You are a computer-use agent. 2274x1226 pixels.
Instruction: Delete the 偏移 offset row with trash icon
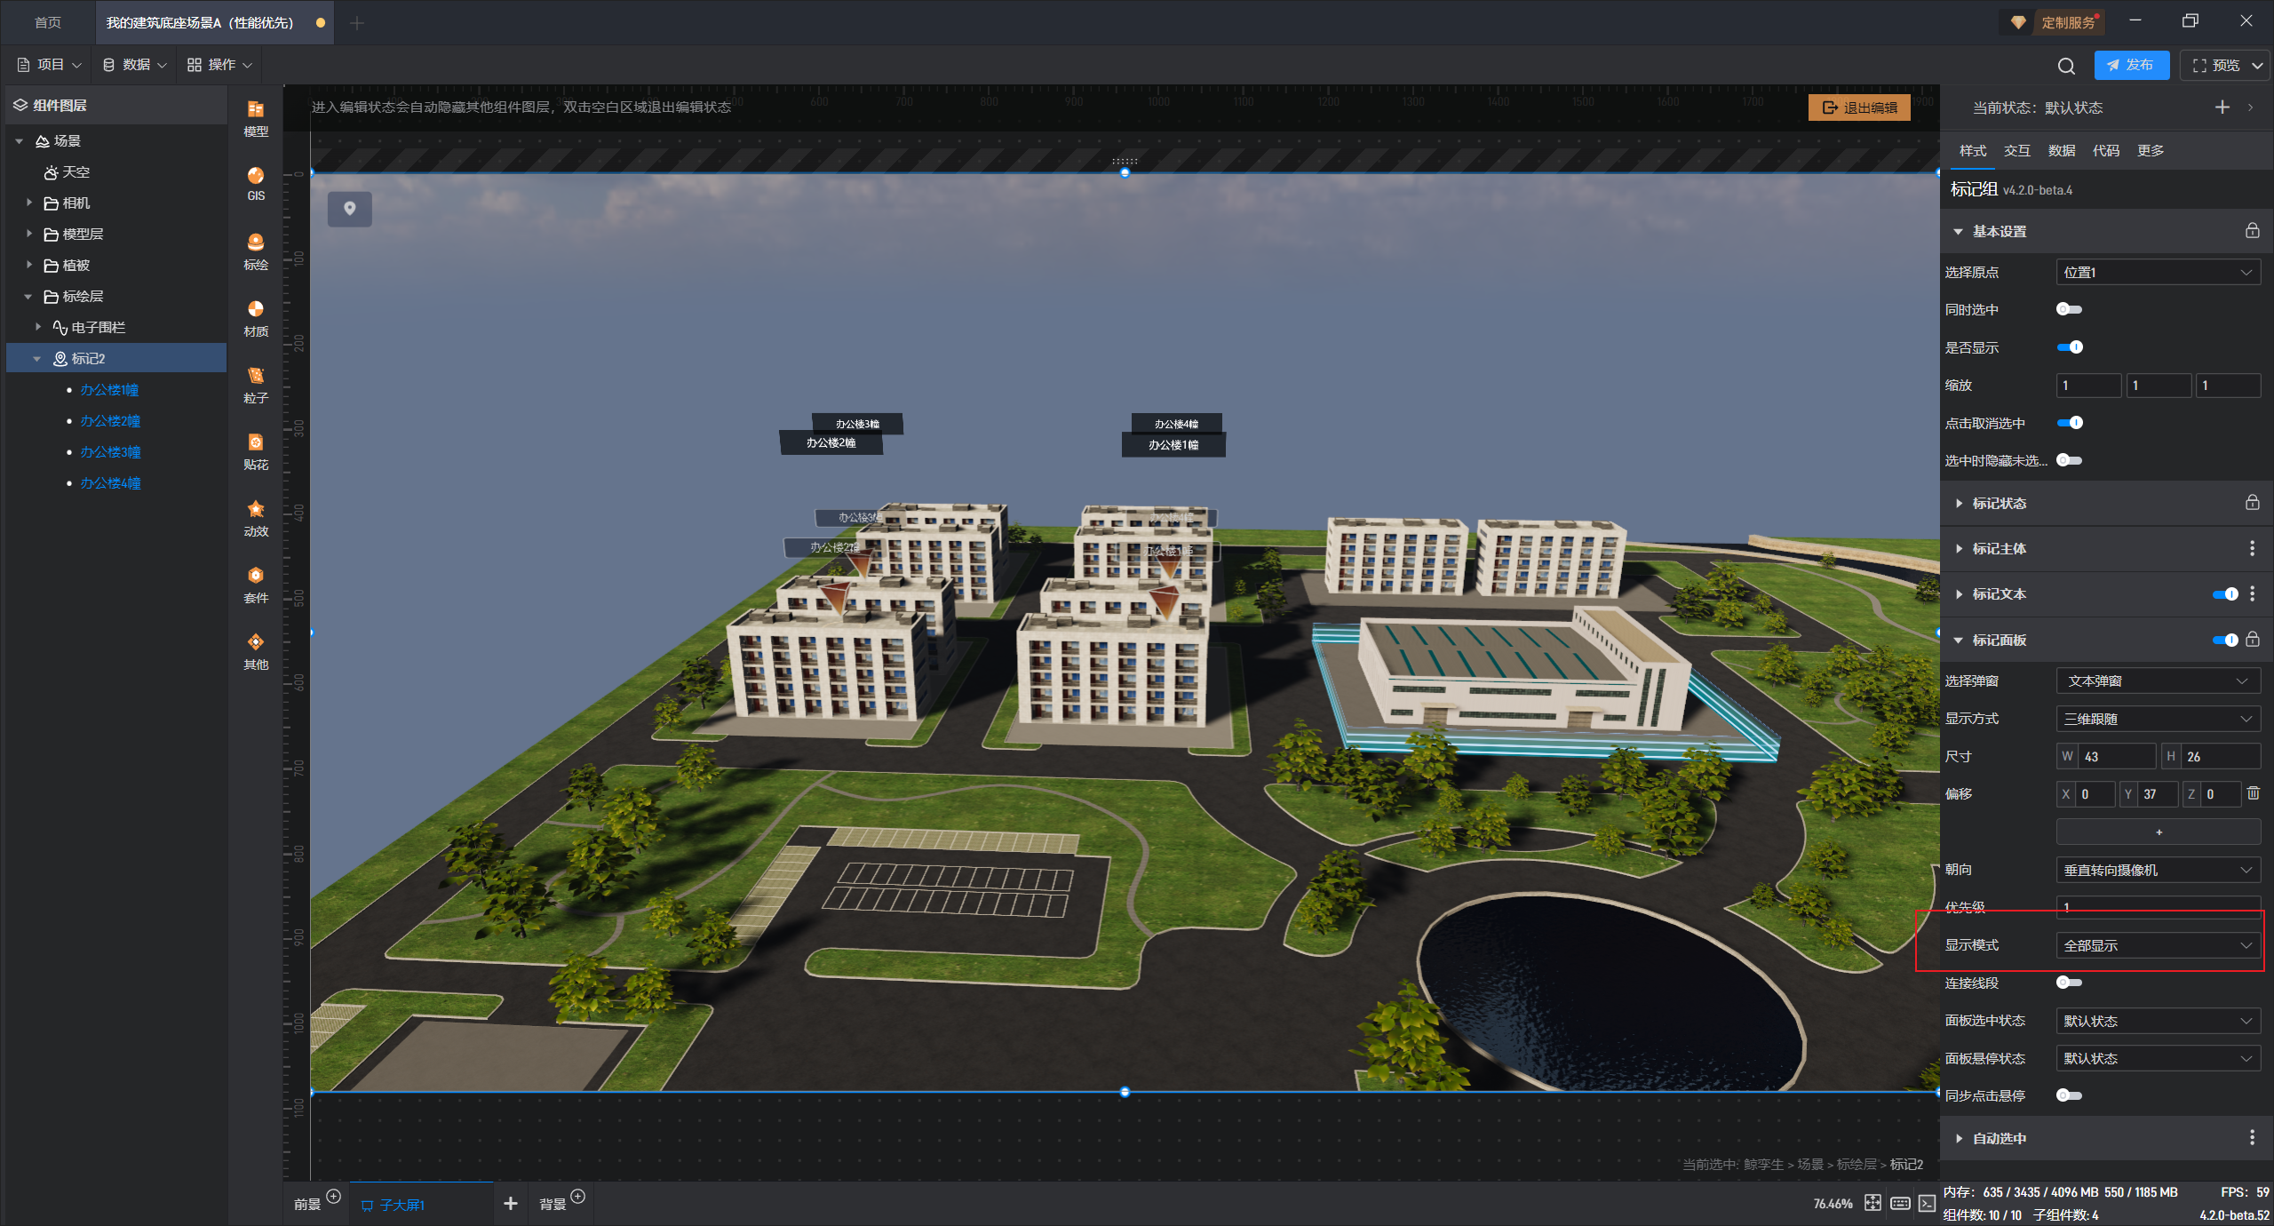click(x=2253, y=793)
